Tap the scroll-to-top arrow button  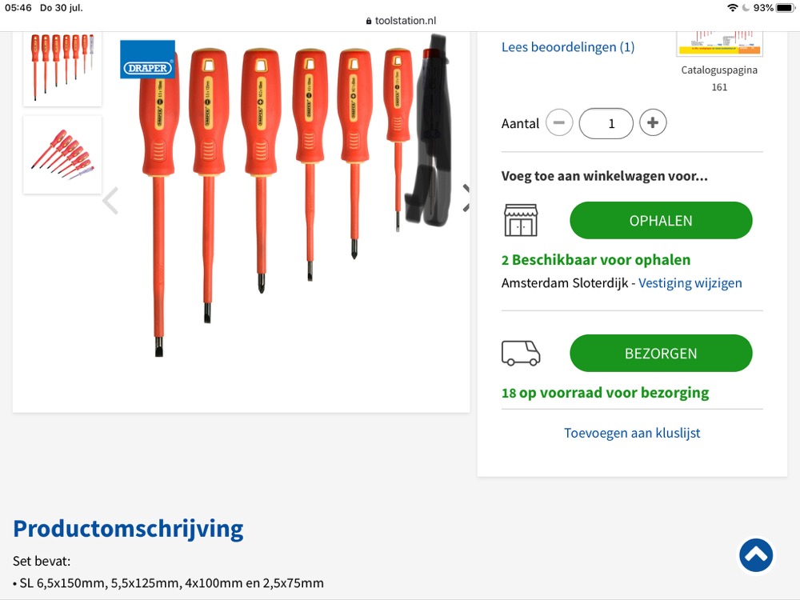(756, 555)
